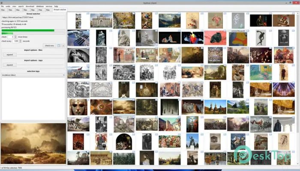Open the search menu

[x=21, y=6]
